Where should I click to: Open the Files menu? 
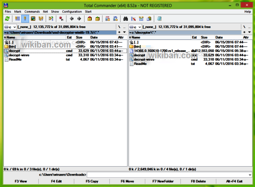(8, 11)
